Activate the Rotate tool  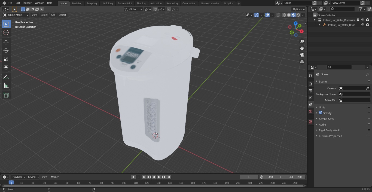6,50
